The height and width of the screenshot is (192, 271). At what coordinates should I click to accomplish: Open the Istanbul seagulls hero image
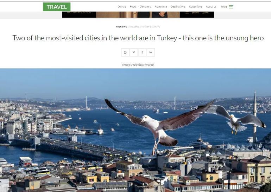coord(135,130)
